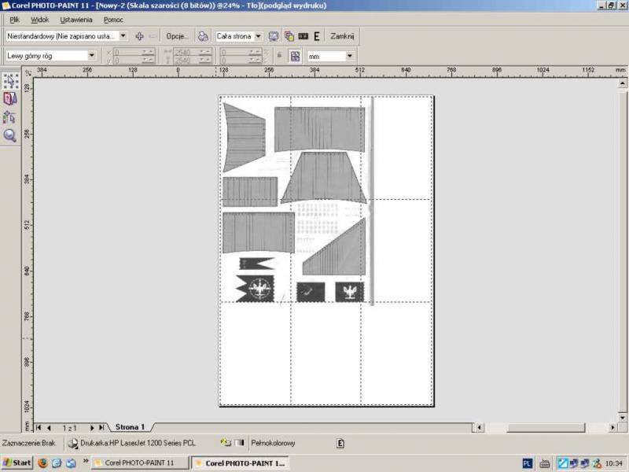Image resolution: width=629 pixels, height=472 pixels.
Task: Click the full screen preview monitor icon
Action: click(274, 36)
